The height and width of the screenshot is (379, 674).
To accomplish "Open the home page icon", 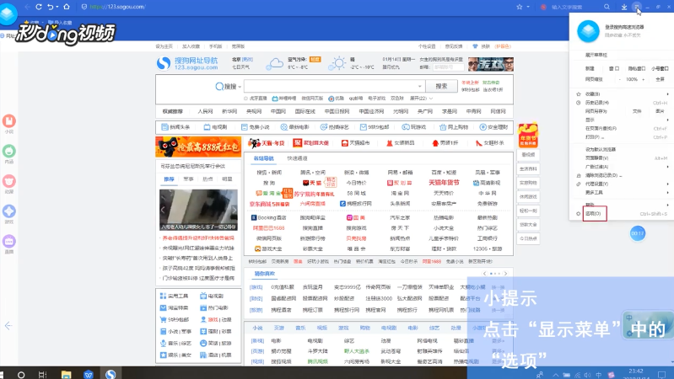I will pyautogui.click(x=67, y=7).
